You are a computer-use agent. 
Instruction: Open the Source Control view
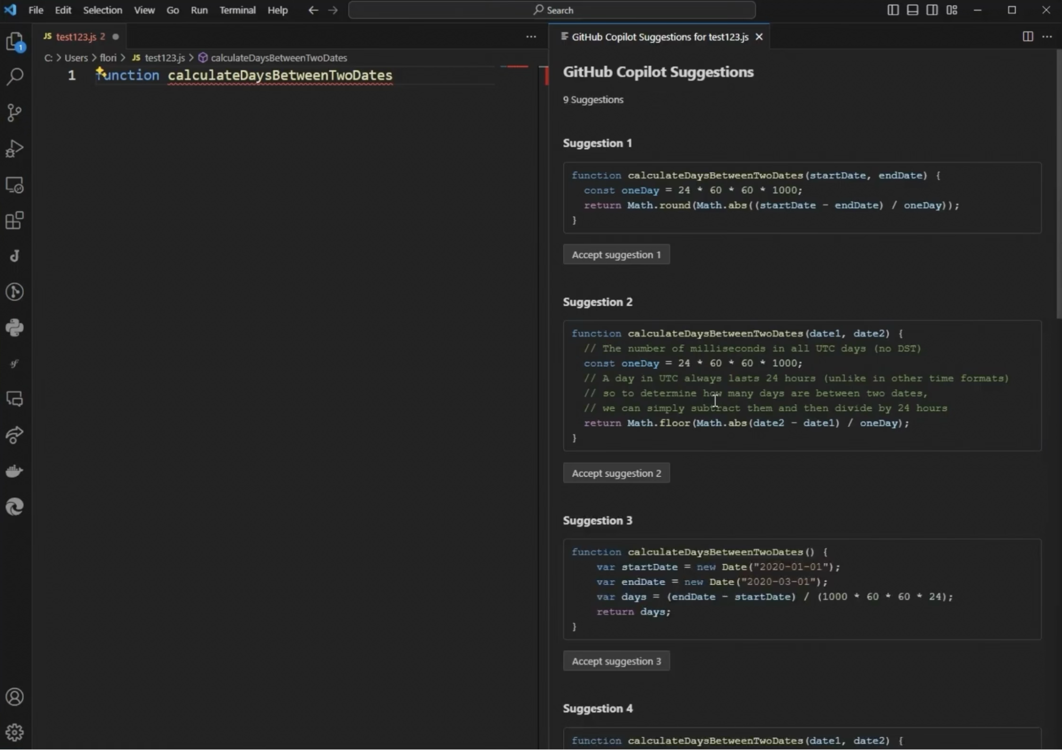[15, 112]
